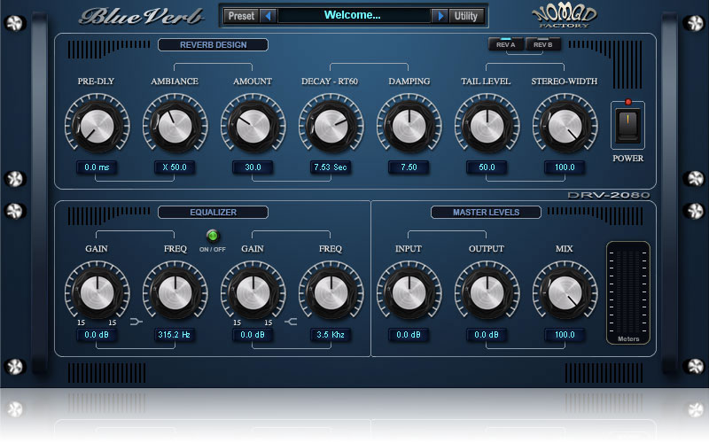Screen dimensions: 709x443
Task: Go to next preset with right arrow
Action: point(439,15)
